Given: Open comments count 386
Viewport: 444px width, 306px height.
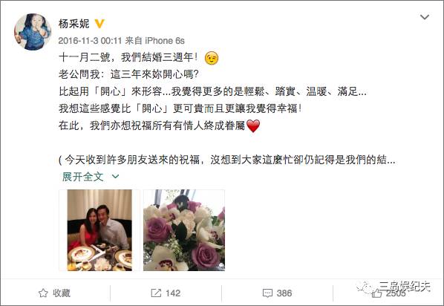Looking at the screenshot, I should click(x=284, y=293).
